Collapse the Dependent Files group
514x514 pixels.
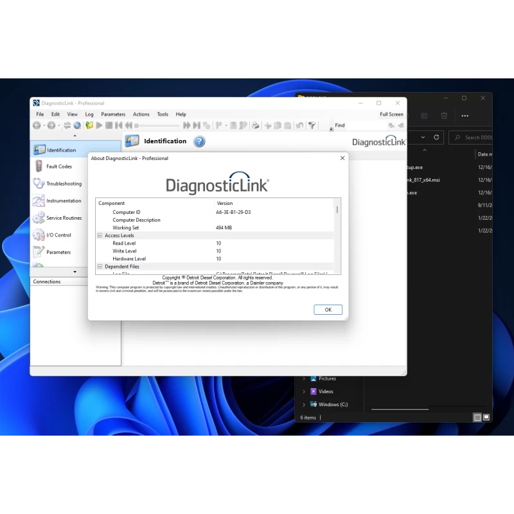point(100,267)
